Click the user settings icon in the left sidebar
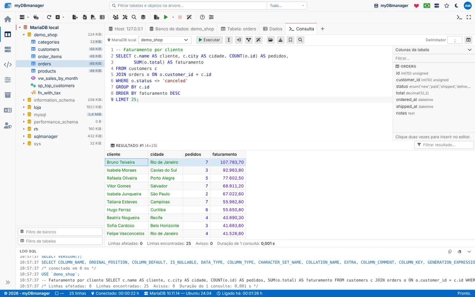 point(8,125)
